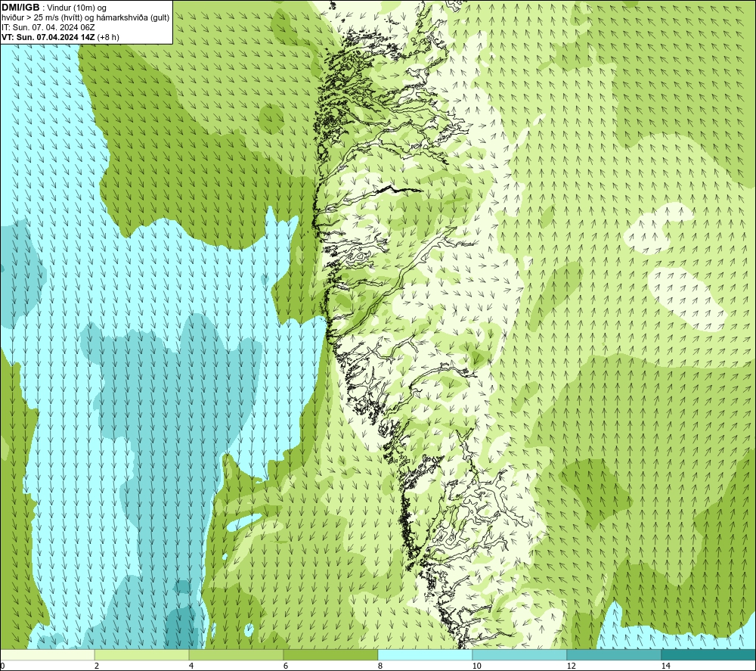Screen dimensions: 756x671
Task: Click the scale label '2'
Action: (97, 666)
